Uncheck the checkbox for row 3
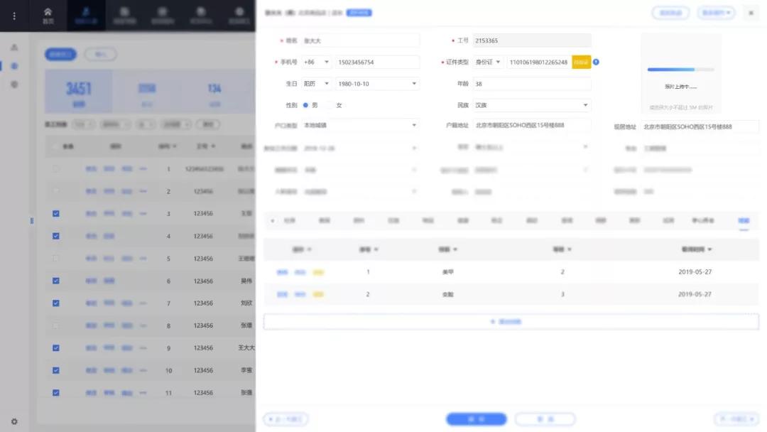Image resolution: width=767 pixels, height=432 pixels. pyautogui.click(x=56, y=214)
